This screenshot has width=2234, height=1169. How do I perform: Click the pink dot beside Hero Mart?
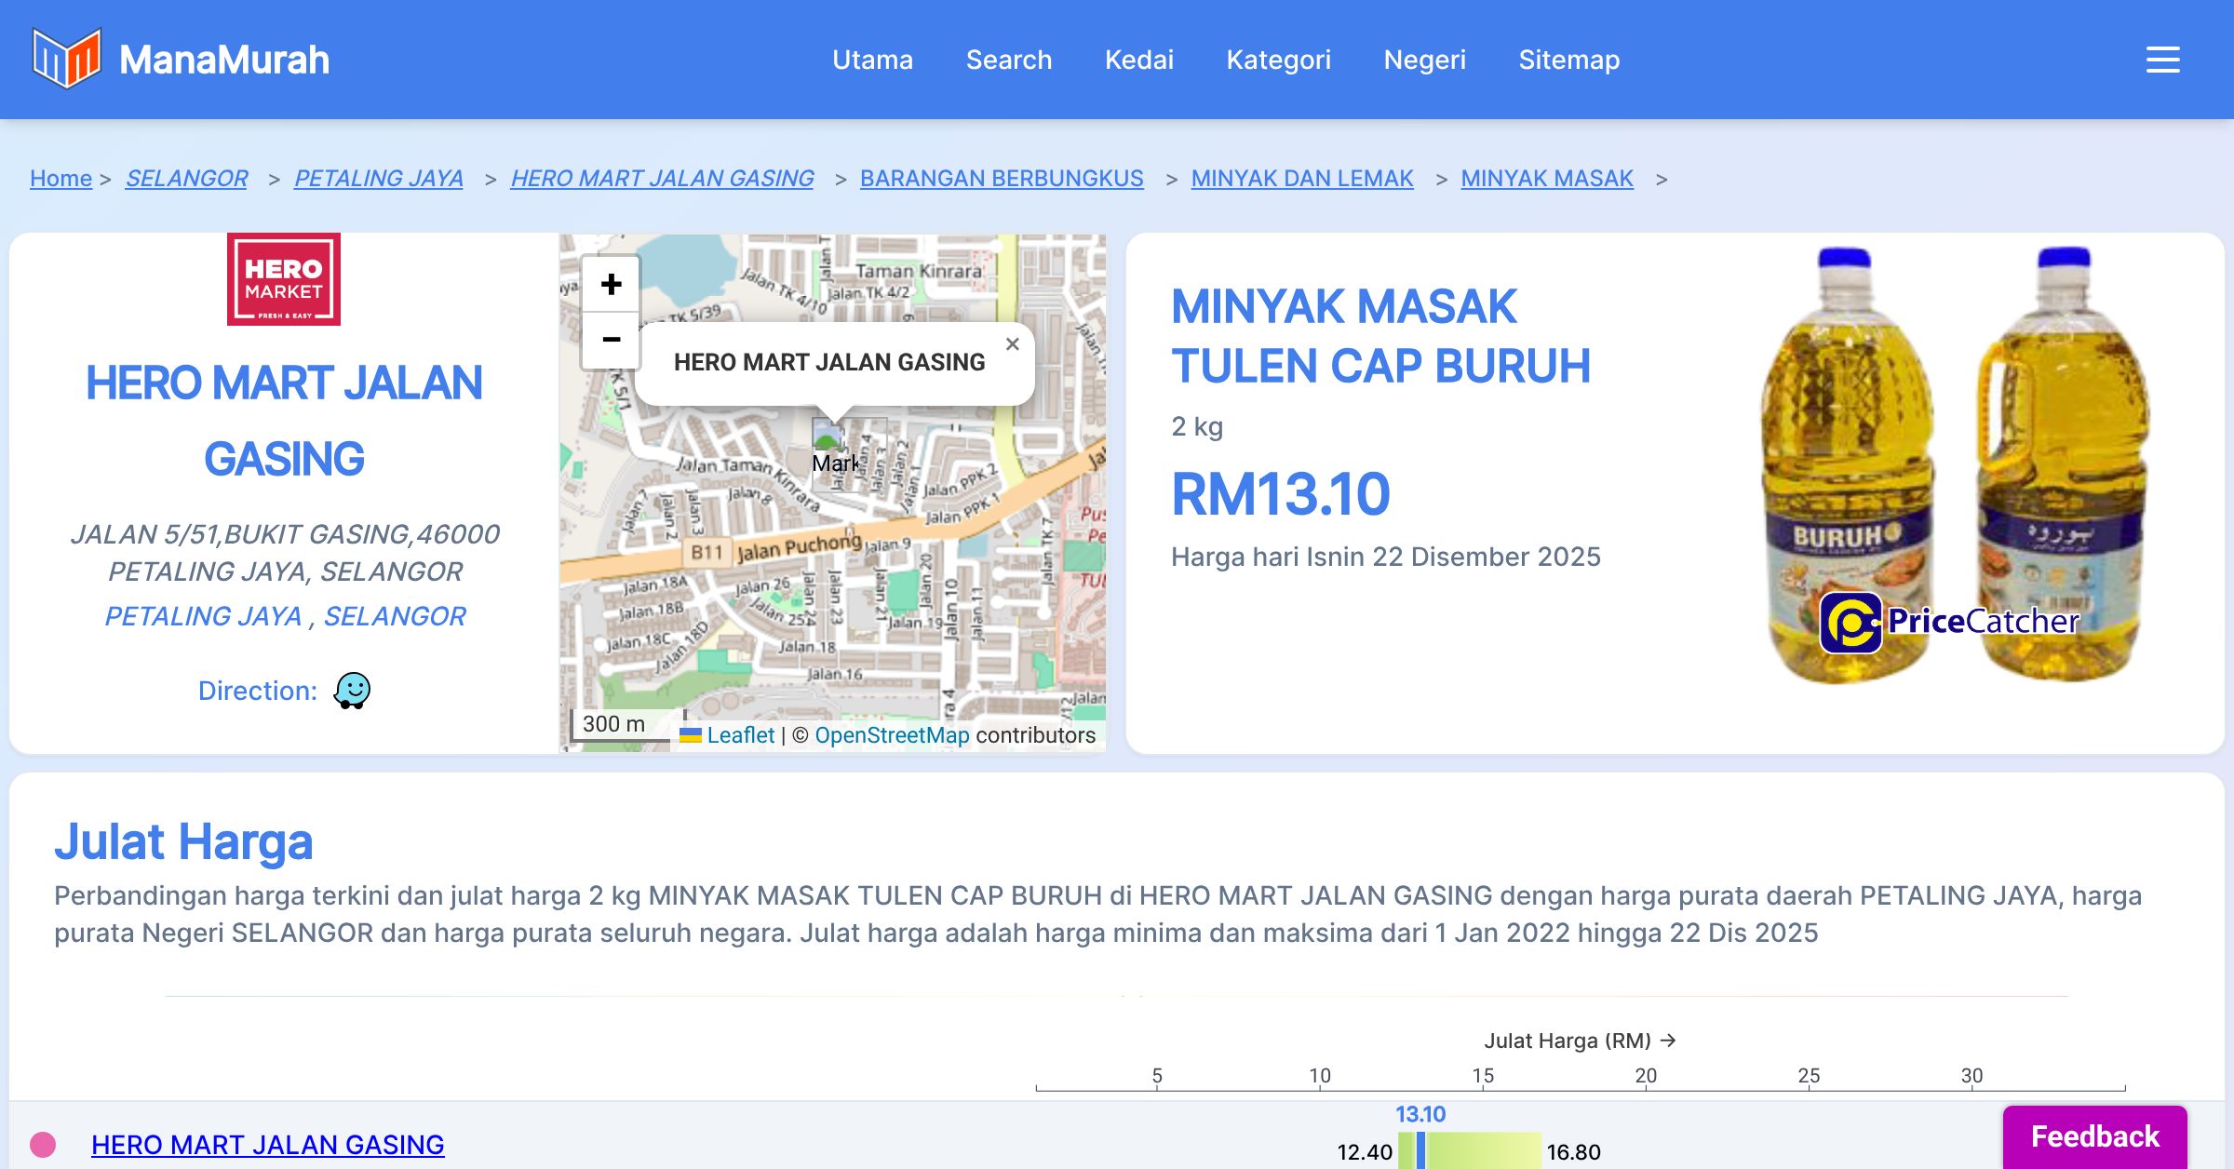pyautogui.click(x=43, y=1144)
